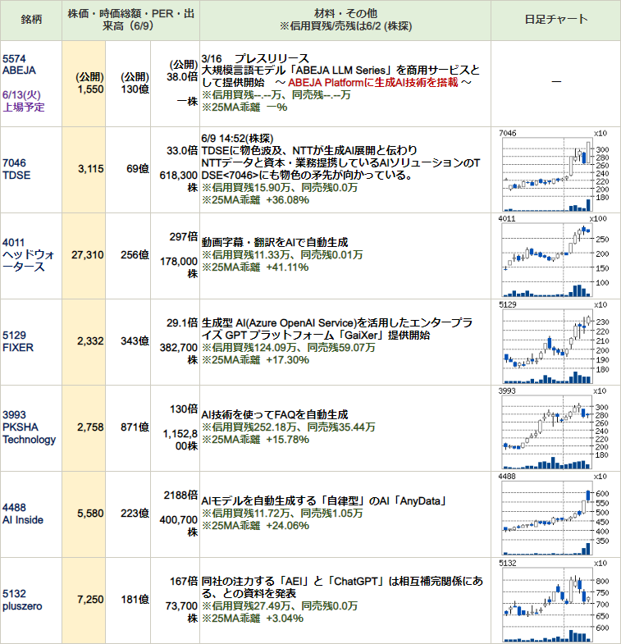
Task: Select PKSHA market cap 871億
Action: (135, 427)
